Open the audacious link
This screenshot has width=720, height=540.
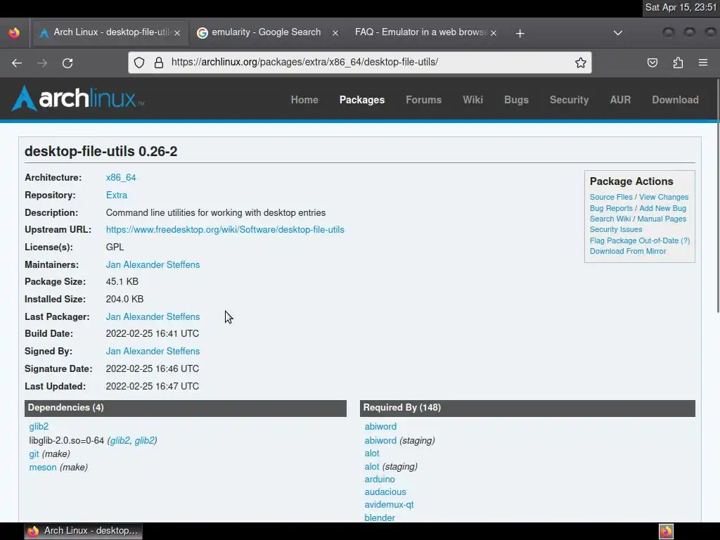pos(385,491)
